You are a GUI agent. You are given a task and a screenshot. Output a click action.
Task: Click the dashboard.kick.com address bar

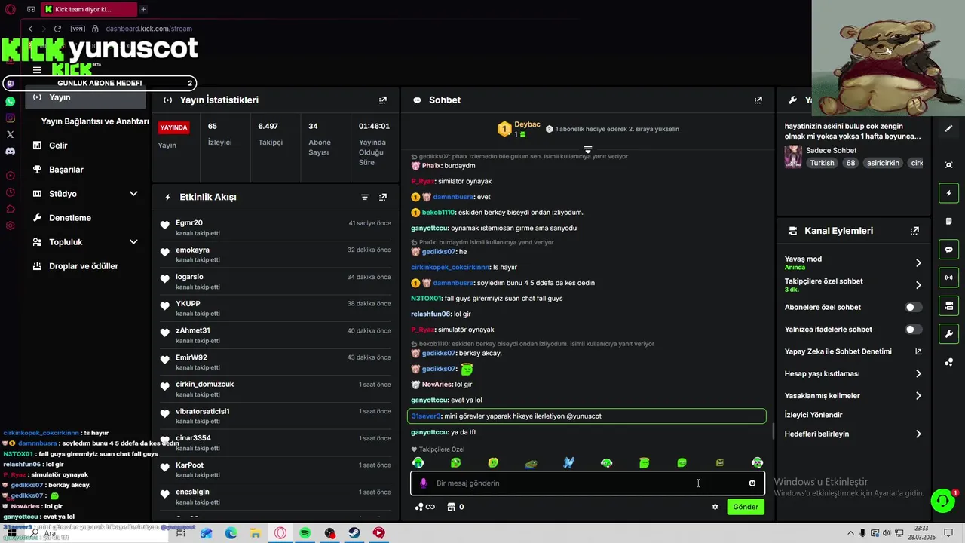coord(149,29)
